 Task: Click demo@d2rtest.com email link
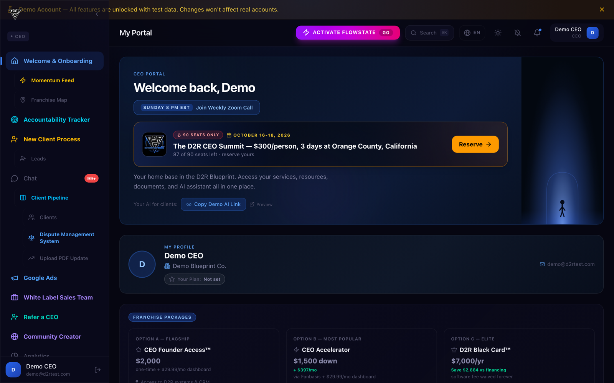click(x=567, y=264)
